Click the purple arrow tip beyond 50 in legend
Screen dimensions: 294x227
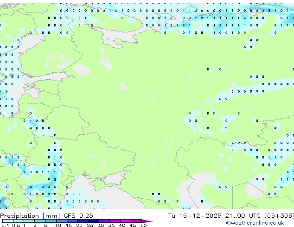point(147,221)
